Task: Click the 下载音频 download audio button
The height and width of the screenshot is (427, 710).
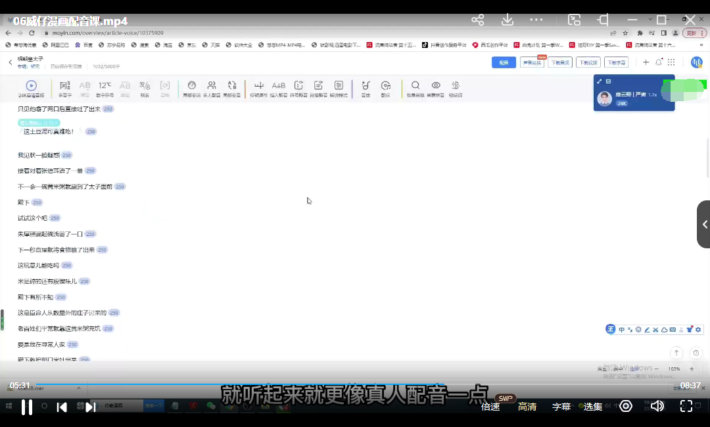Action: [560, 62]
